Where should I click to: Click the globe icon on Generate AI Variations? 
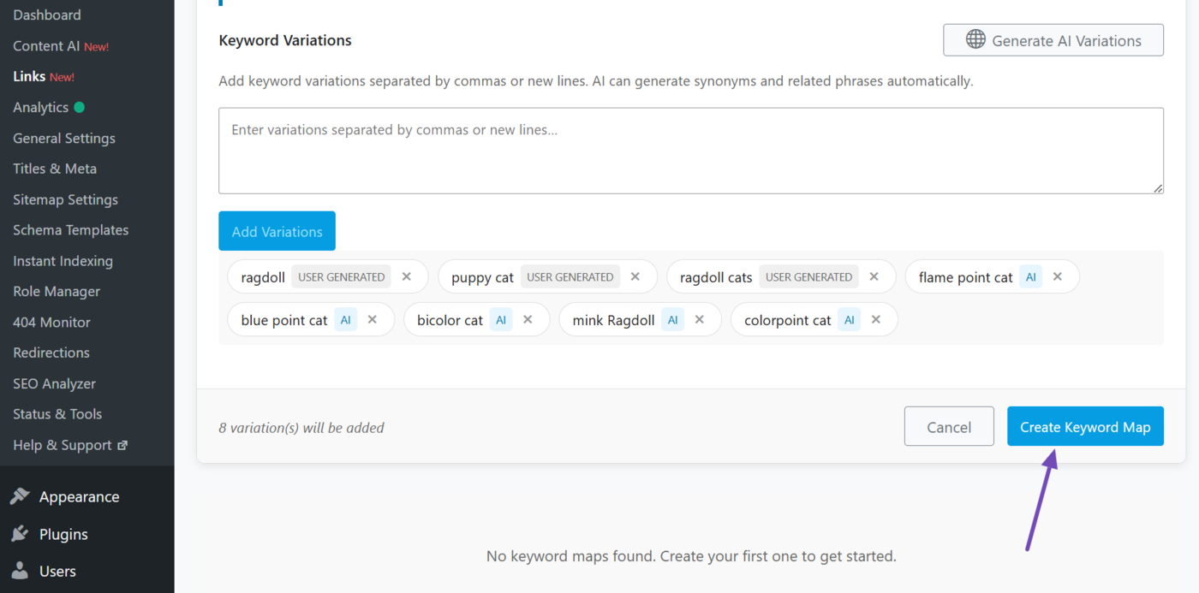(x=975, y=39)
